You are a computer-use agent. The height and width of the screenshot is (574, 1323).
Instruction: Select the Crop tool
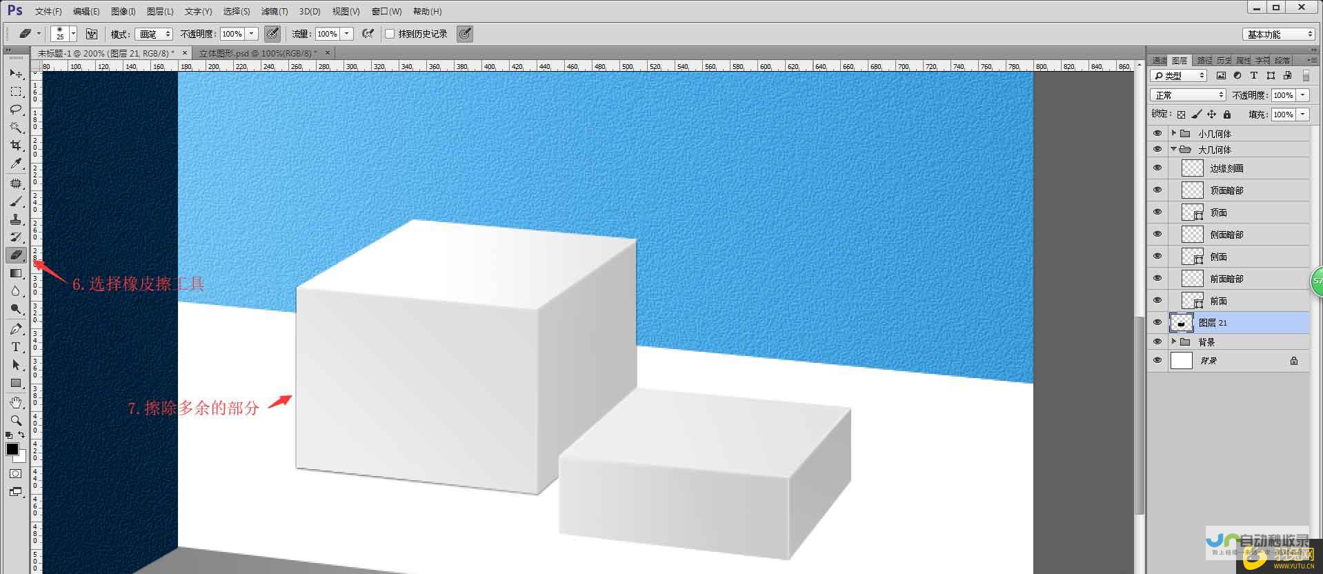pos(16,145)
